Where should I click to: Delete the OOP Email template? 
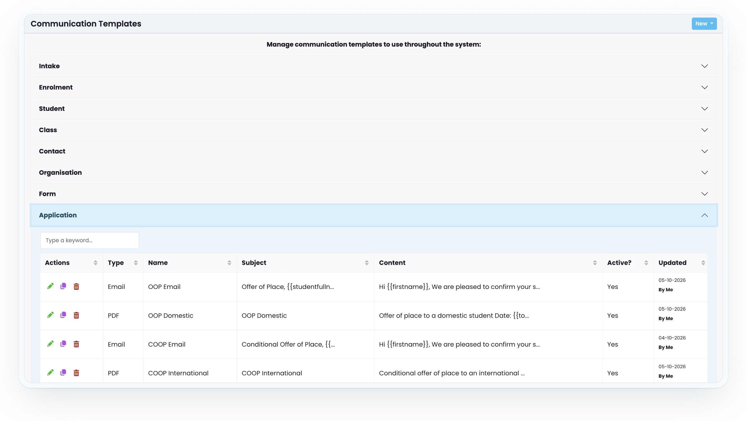point(76,287)
